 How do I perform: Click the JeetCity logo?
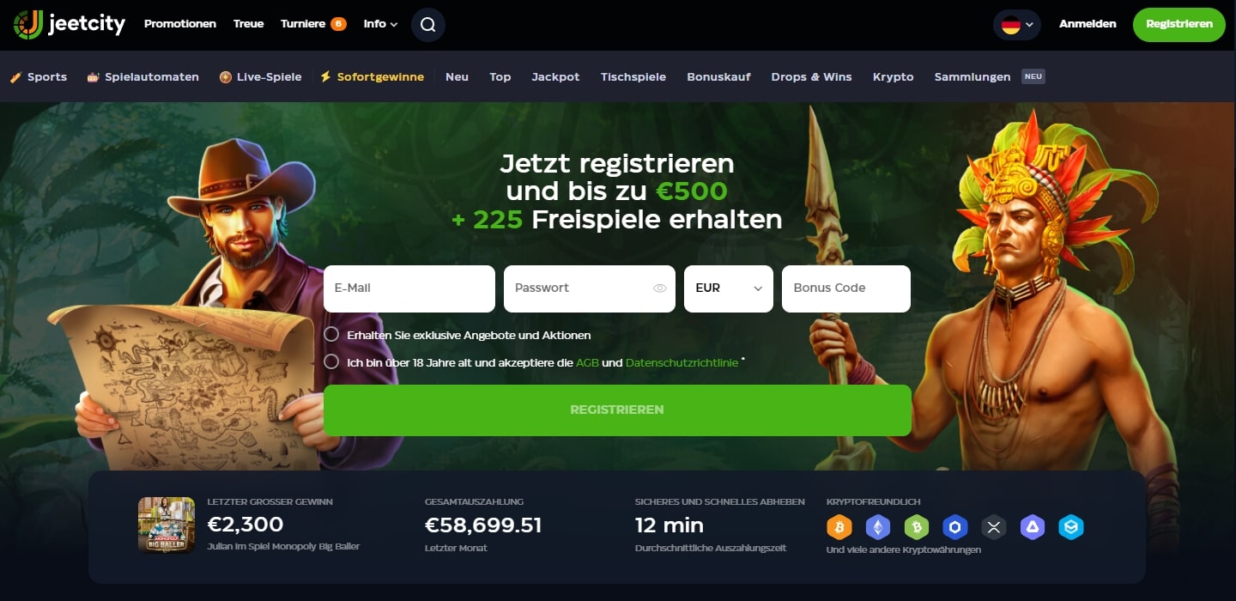pos(69,24)
